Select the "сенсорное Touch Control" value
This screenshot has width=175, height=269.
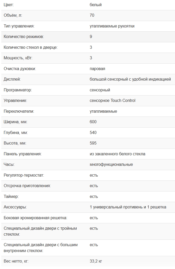(112, 101)
